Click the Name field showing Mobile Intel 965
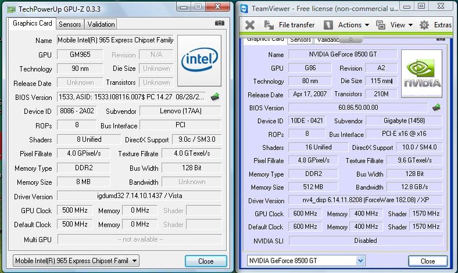Screen dimensions: 458x273 pyautogui.click(x=116, y=40)
